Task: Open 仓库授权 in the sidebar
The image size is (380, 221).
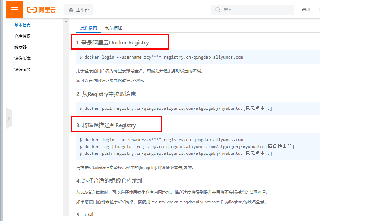Action: tap(22, 36)
